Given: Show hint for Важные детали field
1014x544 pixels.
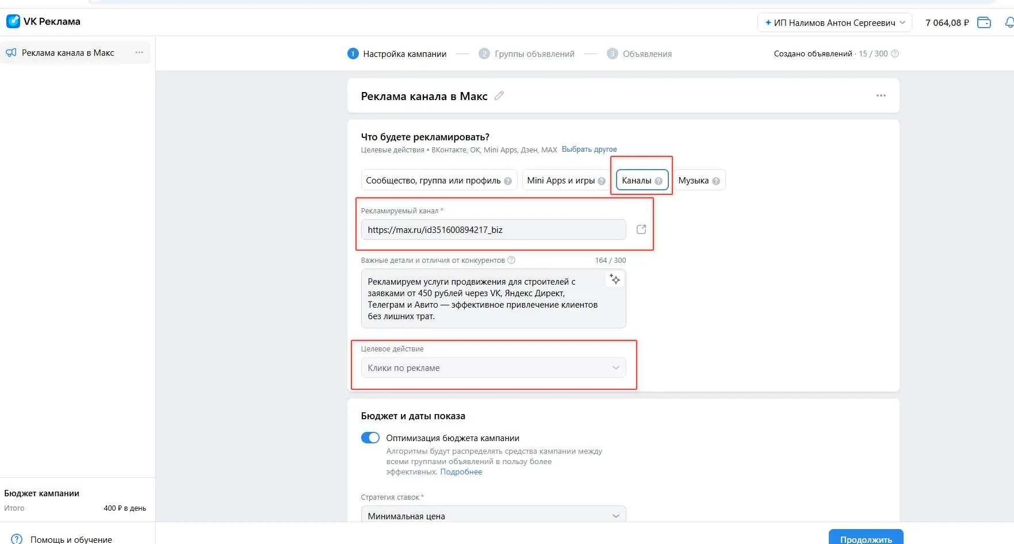Looking at the screenshot, I should pos(511,260).
